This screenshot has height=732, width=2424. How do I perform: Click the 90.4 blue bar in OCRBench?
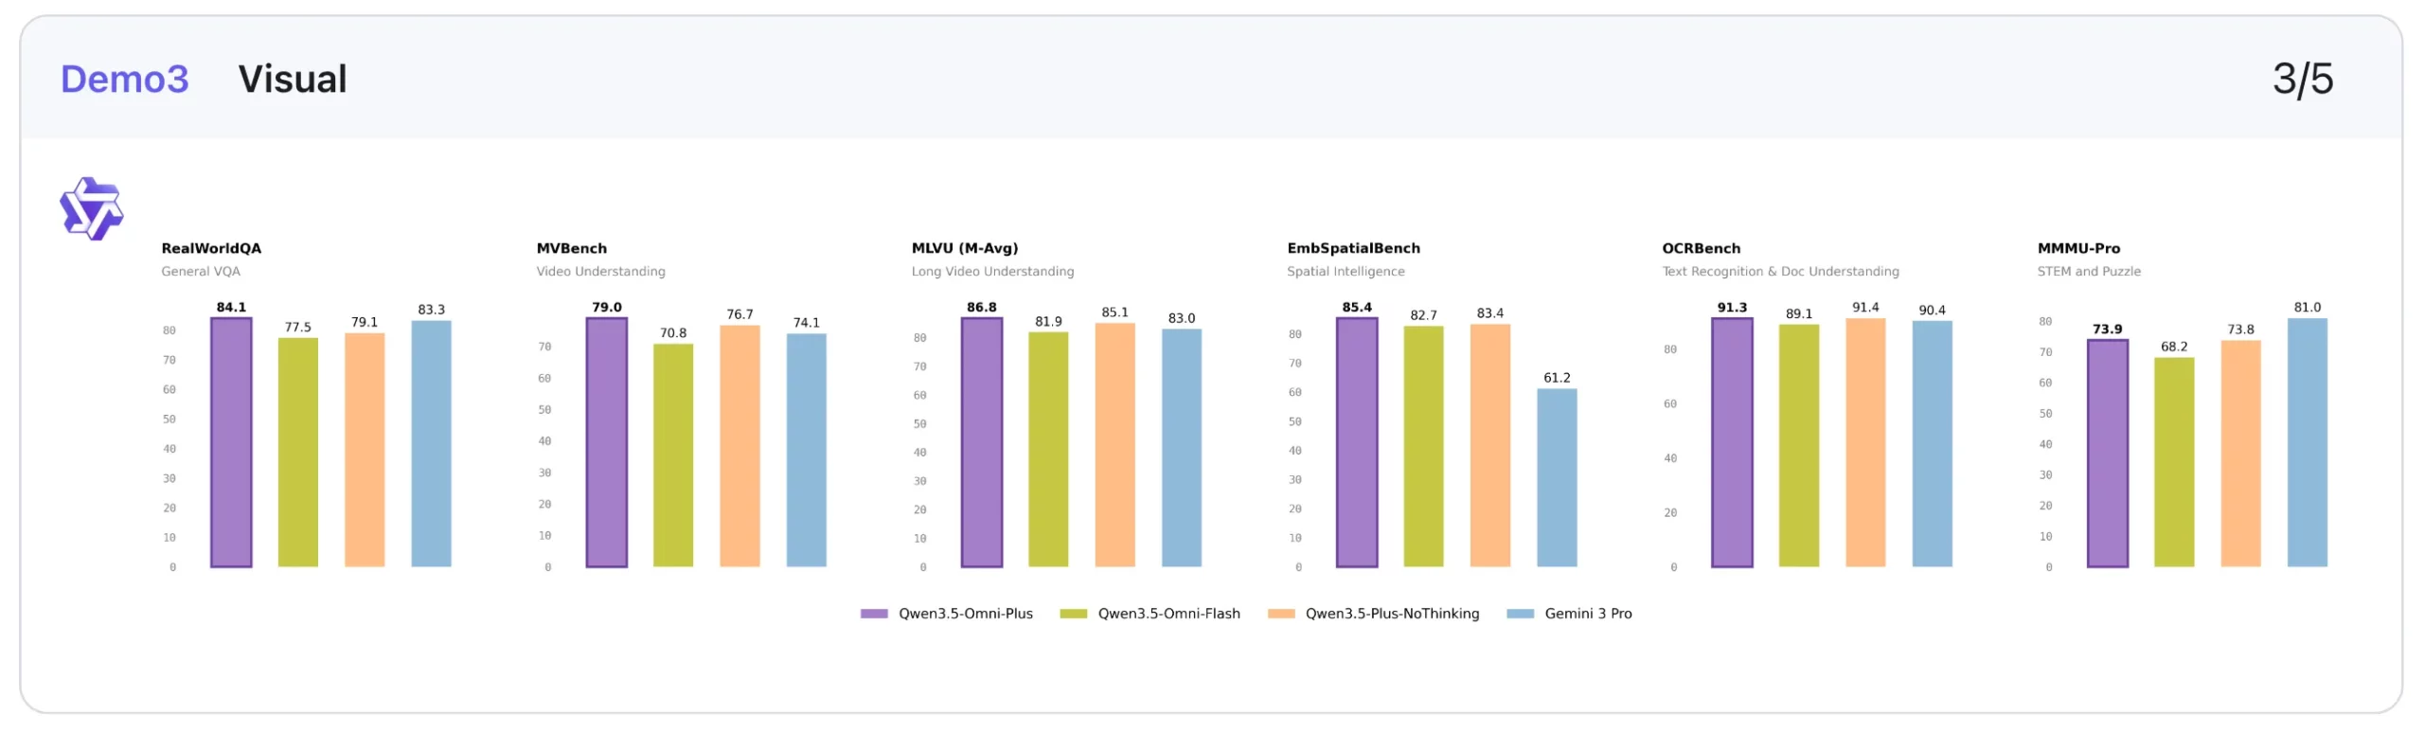coord(1933,444)
